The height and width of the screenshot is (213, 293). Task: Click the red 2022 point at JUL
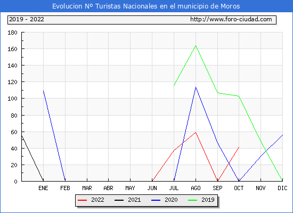click(x=174, y=150)
